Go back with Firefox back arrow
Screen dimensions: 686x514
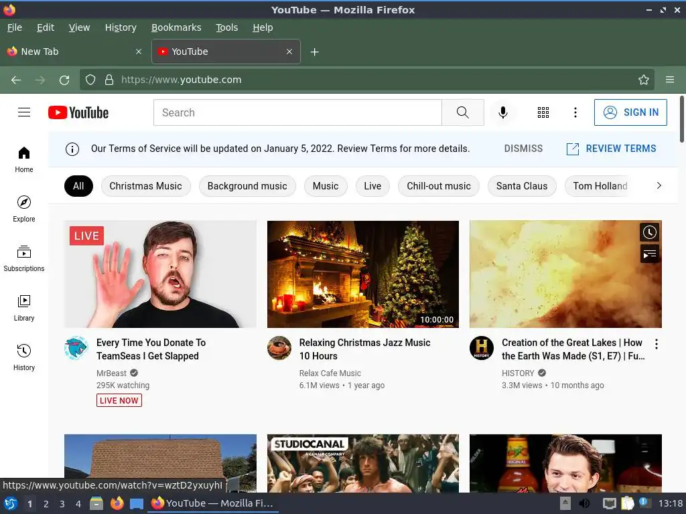tap(16, 80)
